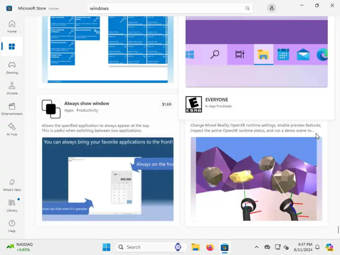Open the notifications bell icon
Screen dimensions: 340x255
[317, 247]
